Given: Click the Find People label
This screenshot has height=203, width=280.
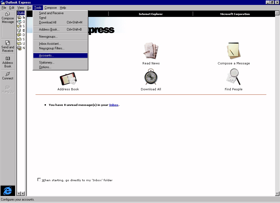Looking at the screenshot, I should (234, 89).
